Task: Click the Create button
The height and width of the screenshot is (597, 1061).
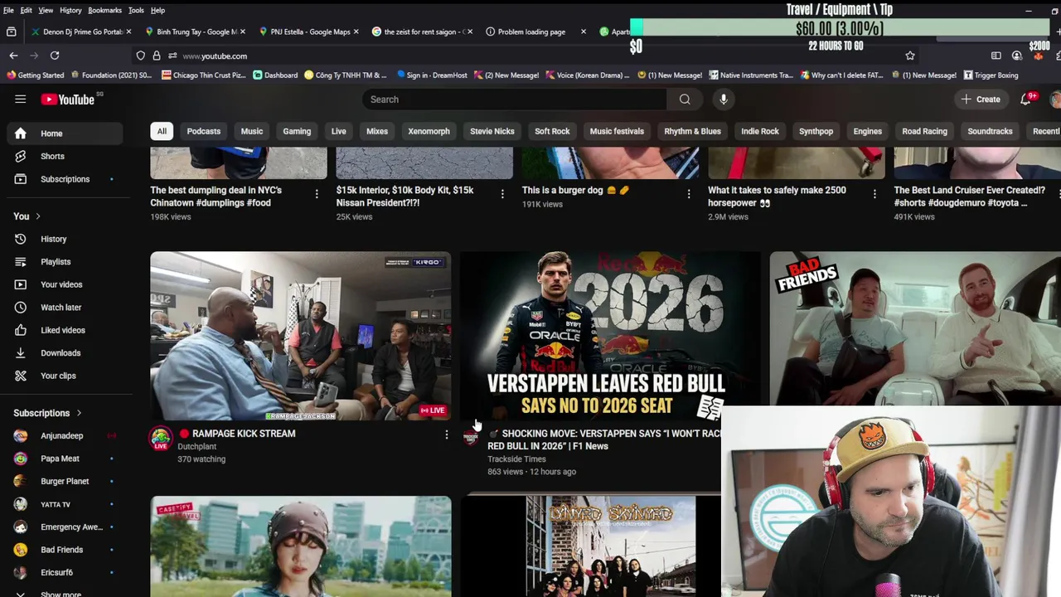Action: (981, 99)
